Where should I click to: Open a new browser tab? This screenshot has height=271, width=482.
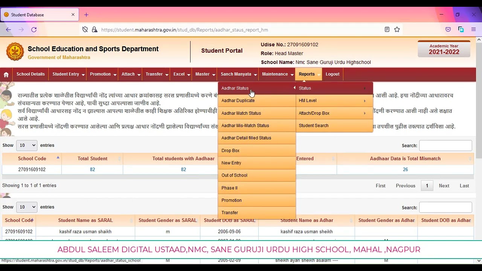[86, 15]
